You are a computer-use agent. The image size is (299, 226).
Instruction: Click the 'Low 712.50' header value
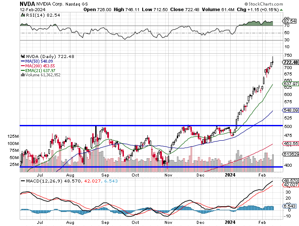[x=155, y=9]
